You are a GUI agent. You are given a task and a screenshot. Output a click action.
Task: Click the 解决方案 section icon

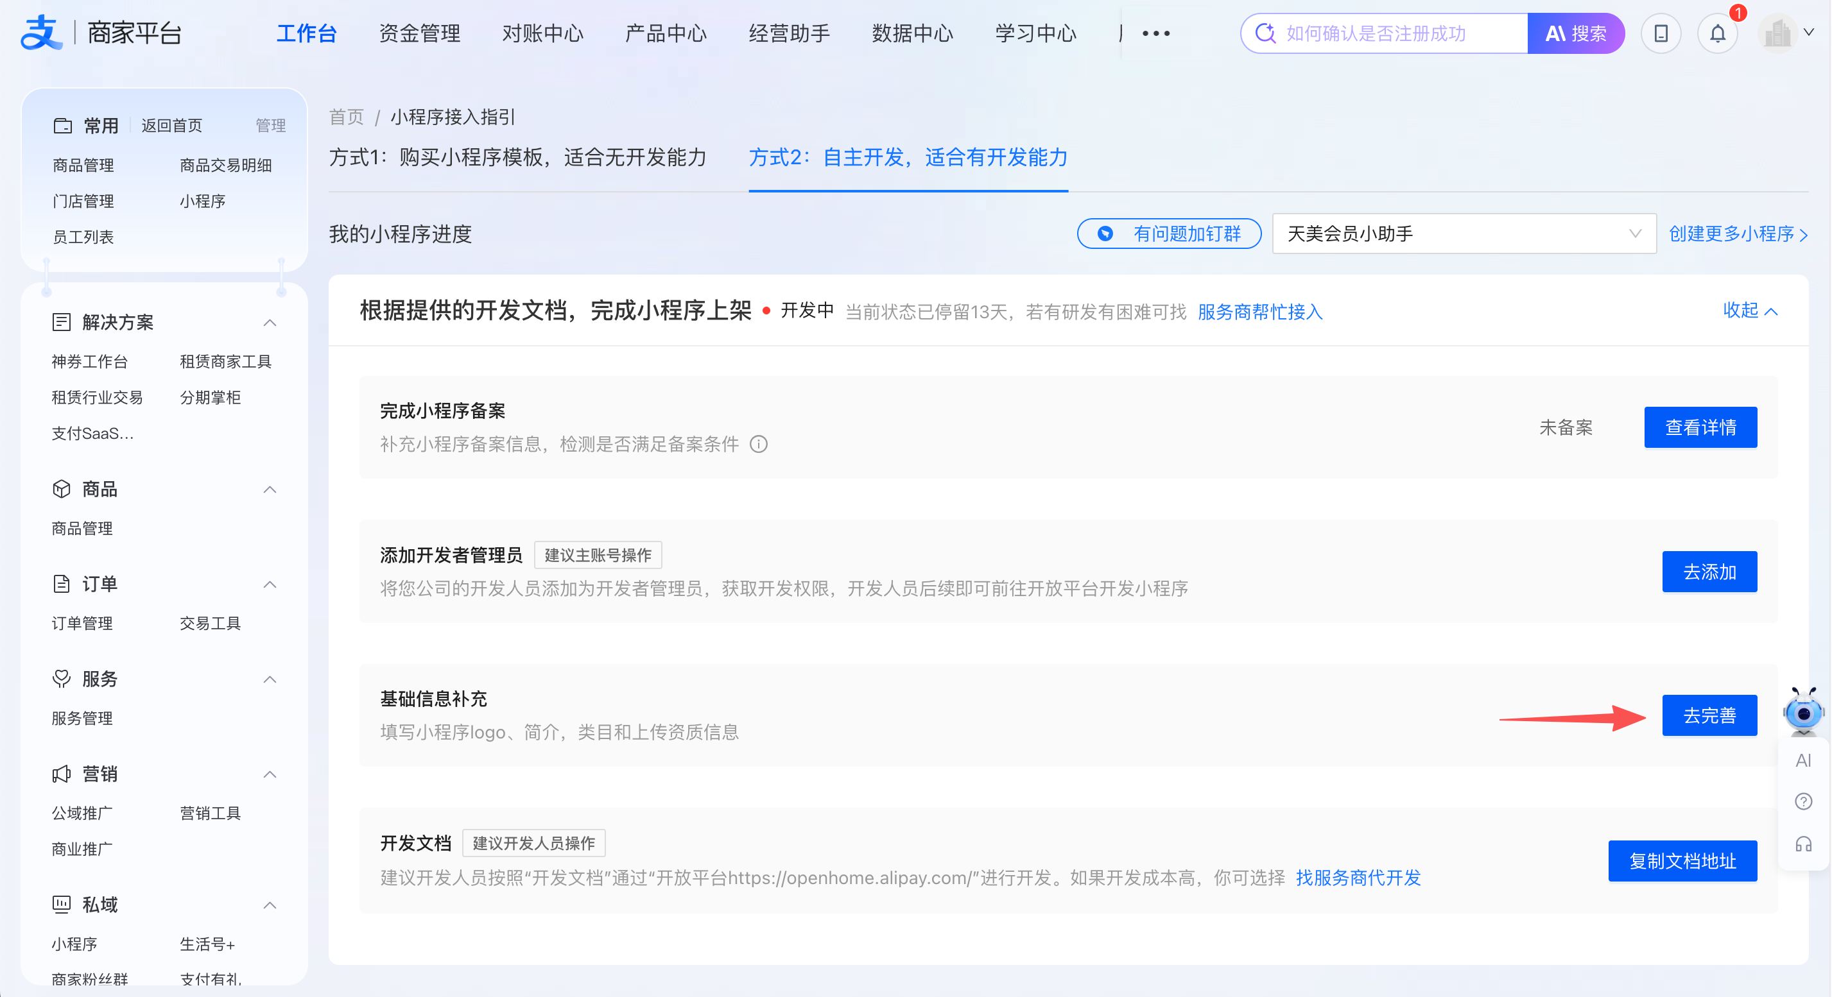(x=62, y=323)
